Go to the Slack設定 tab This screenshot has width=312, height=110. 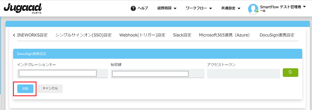pos(182,35)
